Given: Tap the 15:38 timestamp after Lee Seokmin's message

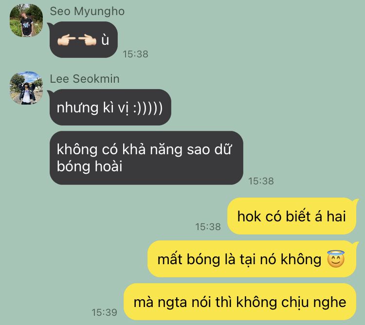Looking at the screenshot, I should pos(261,181).
